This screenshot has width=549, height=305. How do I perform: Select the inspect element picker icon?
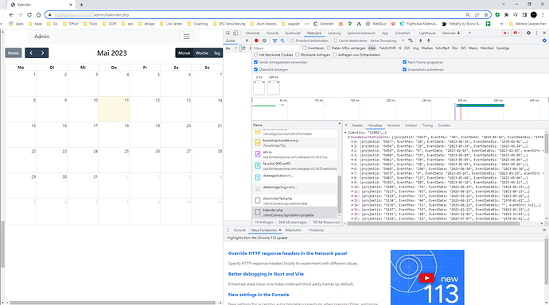point(228,33)
